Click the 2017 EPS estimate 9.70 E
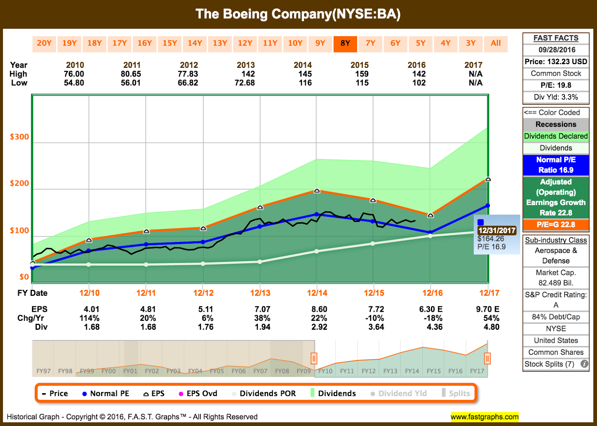The image size is (597, 426). pyautogui.click(x=488, y=309)
